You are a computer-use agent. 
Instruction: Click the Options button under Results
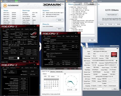tap(60, 29)
